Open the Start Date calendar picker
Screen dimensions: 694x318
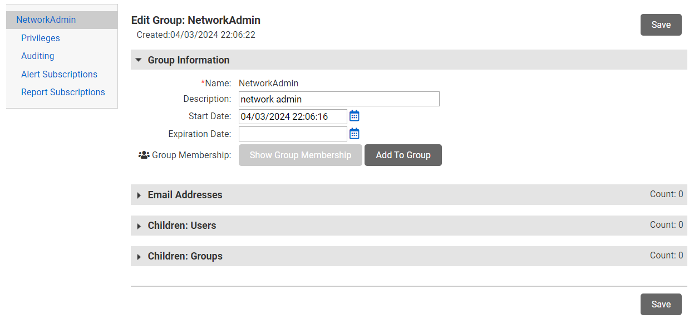coord(355,116)
